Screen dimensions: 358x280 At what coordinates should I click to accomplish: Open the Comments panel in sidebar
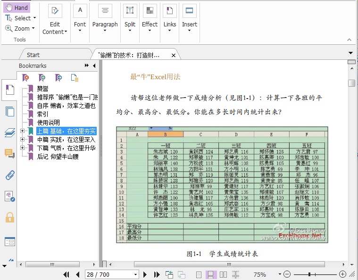point(9,153)
